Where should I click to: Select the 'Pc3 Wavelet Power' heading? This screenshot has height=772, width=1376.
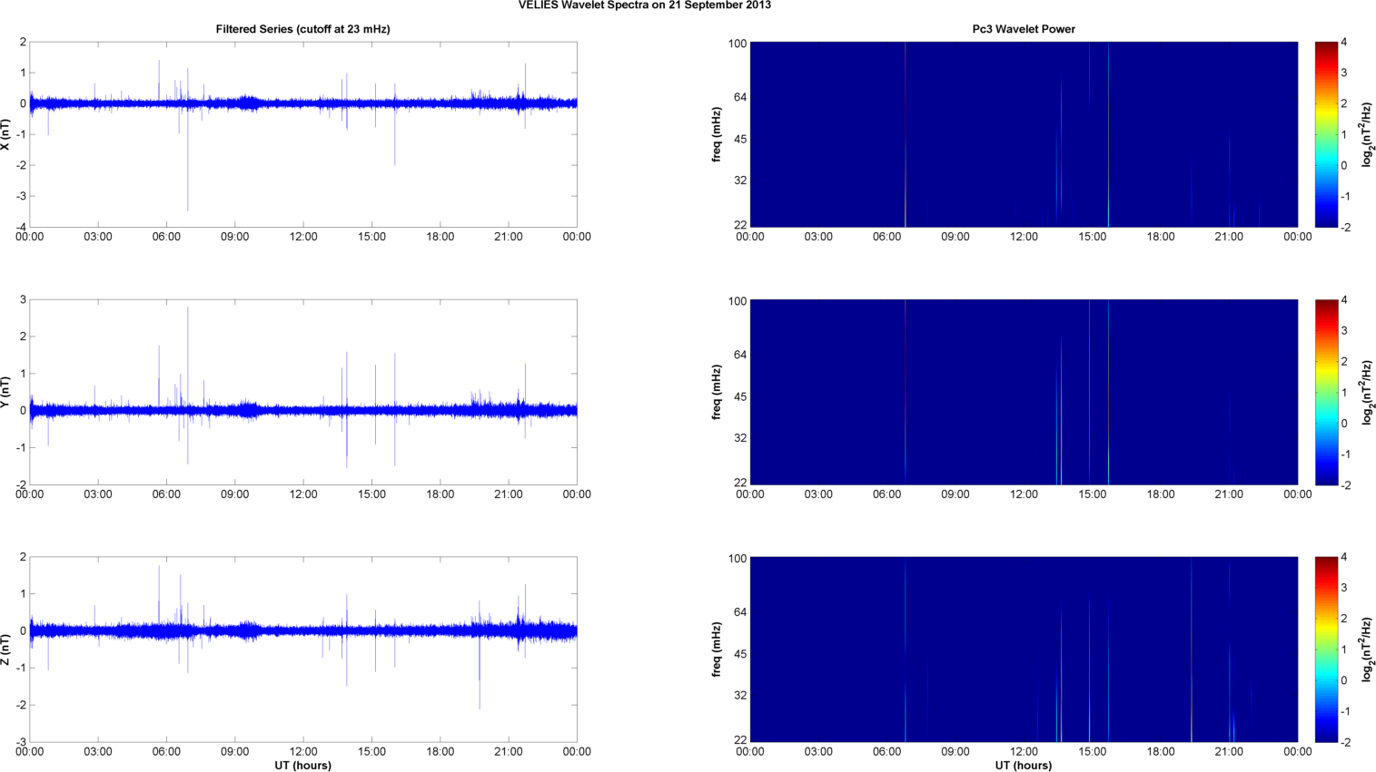click(1024, 29)
